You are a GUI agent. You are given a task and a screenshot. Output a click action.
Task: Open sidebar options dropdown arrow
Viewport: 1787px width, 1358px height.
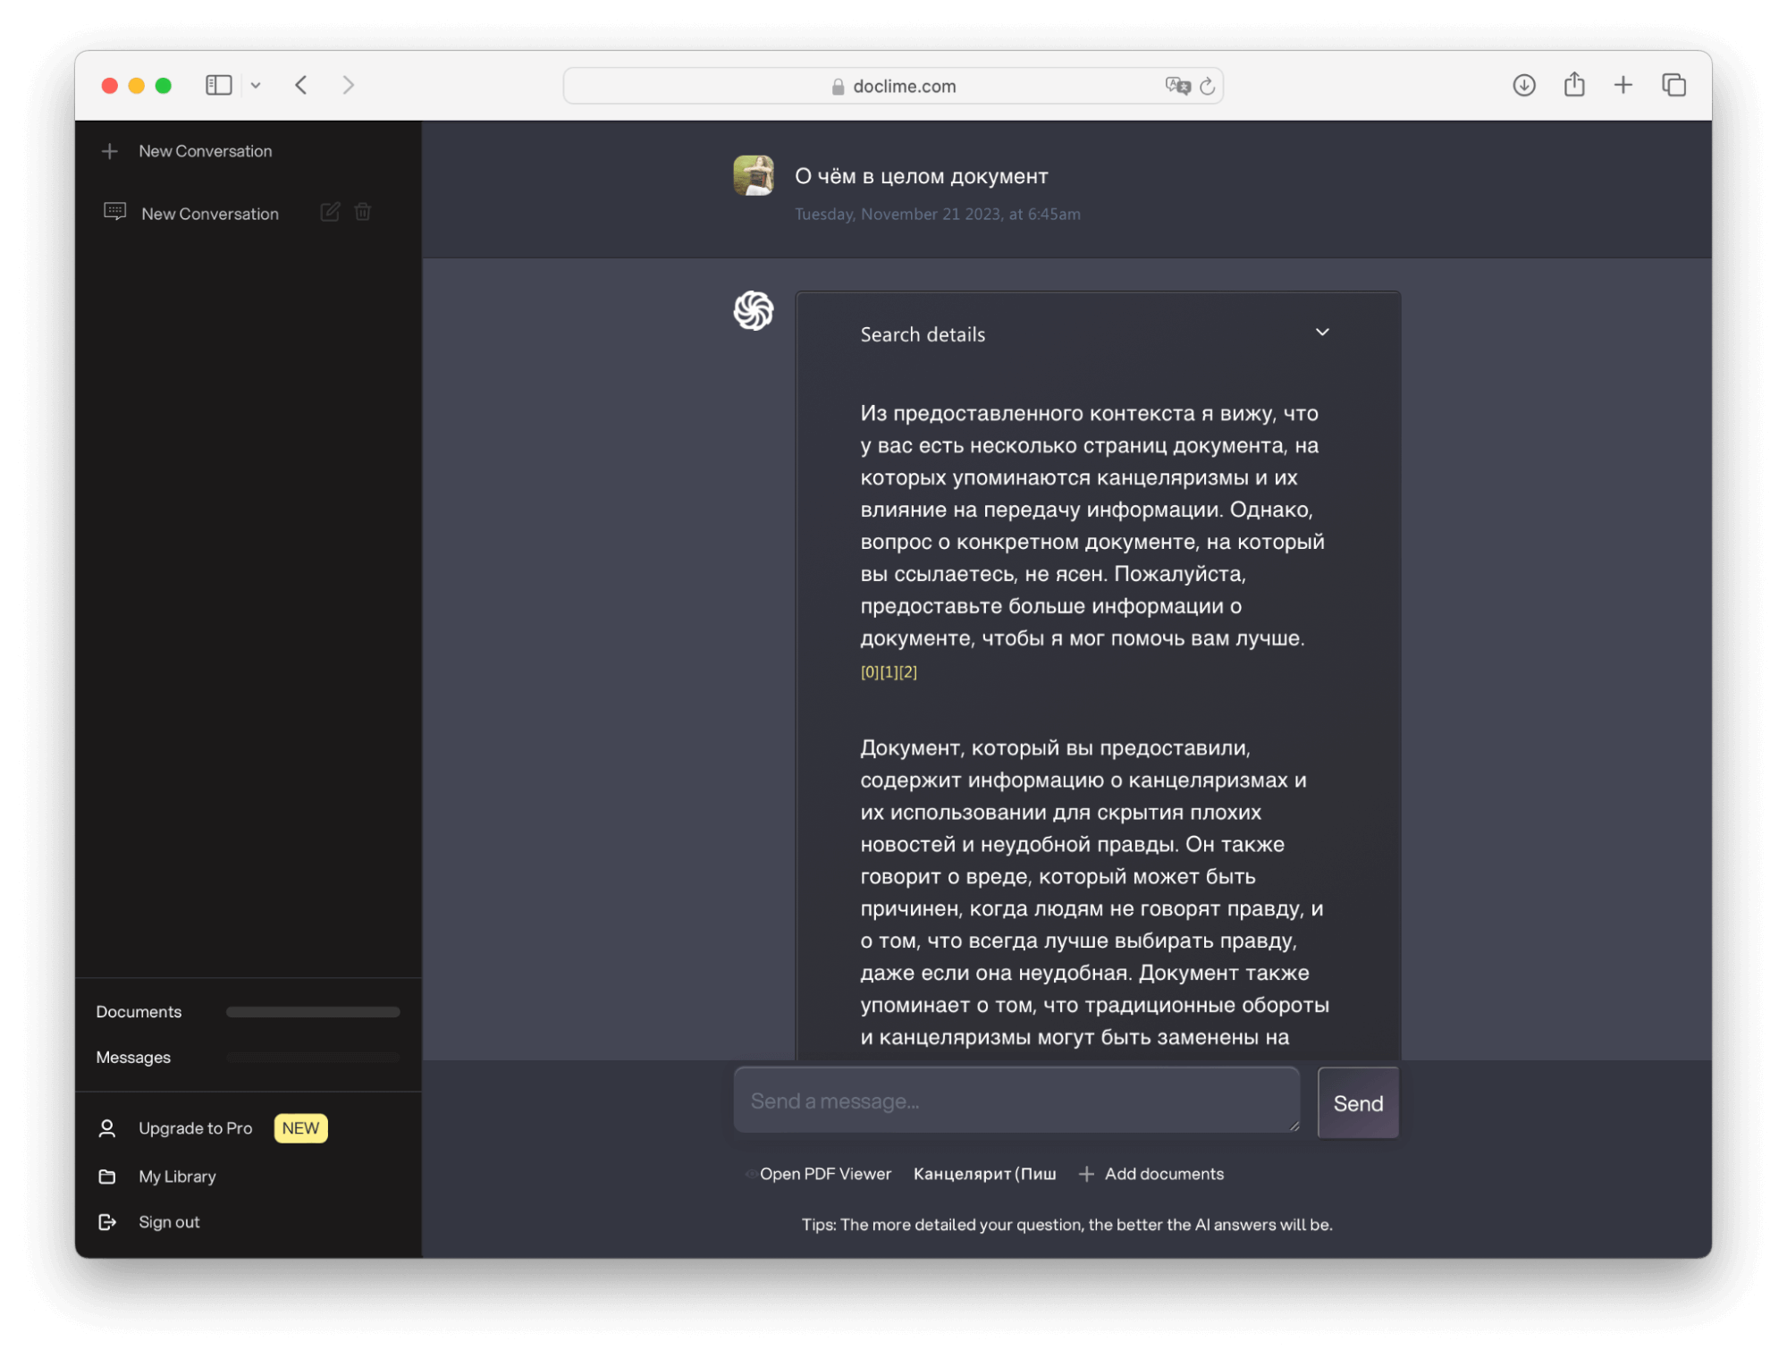click(256, 85)
